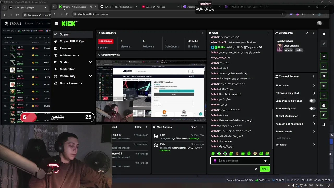
Task: Switch to V2Com P4 Portable Screen tab
Action: coord(119,7)
